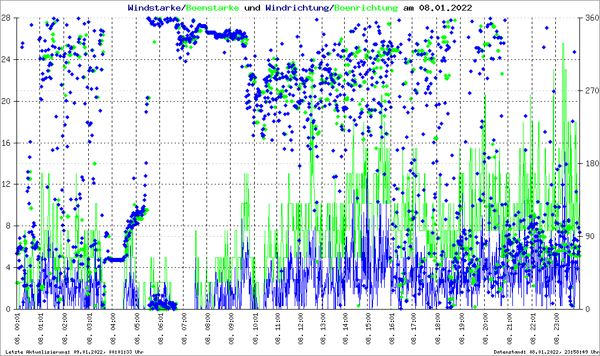Viewport: 600px width, 356px height.
Task: Click the '180' degree label on right axis
Action: coord(590,163)
